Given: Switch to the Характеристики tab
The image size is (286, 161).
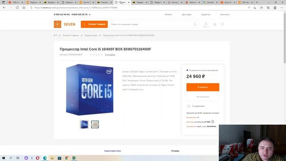Looking at the screenshot, I should tap(113, 151).
